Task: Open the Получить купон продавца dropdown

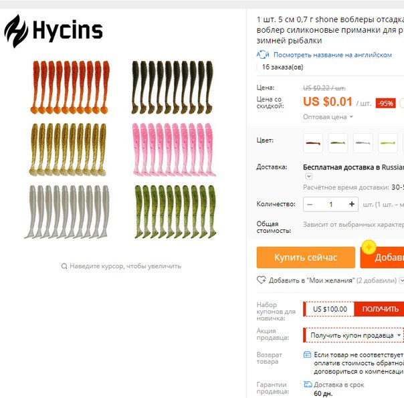Action: click(353, 335)
